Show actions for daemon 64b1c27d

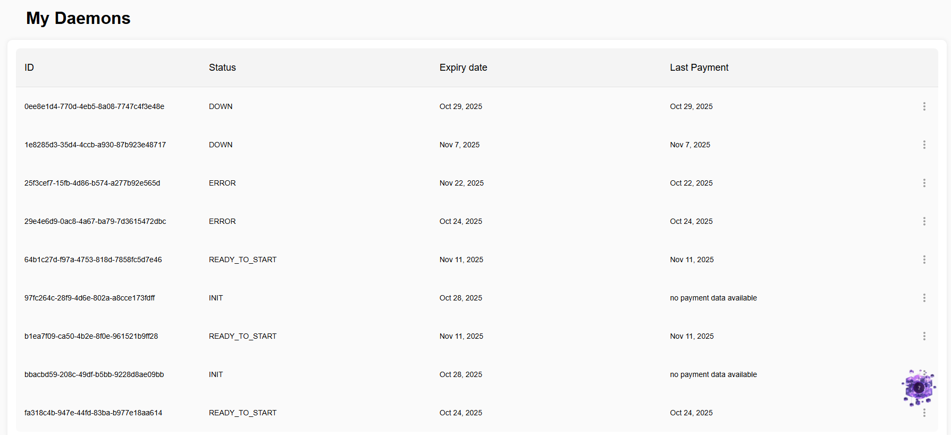pos(924,260)
